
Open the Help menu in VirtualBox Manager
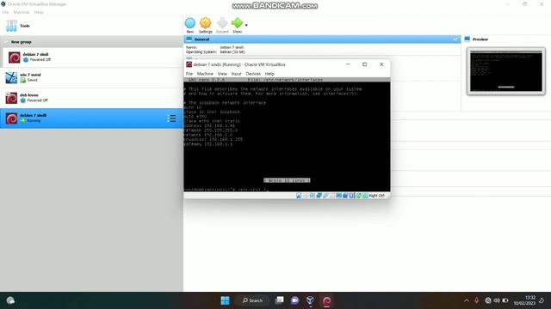(39, 12)
